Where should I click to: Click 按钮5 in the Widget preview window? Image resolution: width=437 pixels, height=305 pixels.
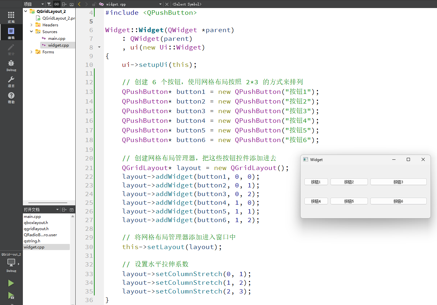click(x=349, y=201)
